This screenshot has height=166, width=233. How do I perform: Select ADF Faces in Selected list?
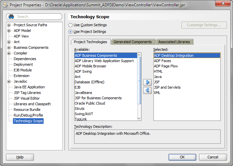tap(187, 61)
